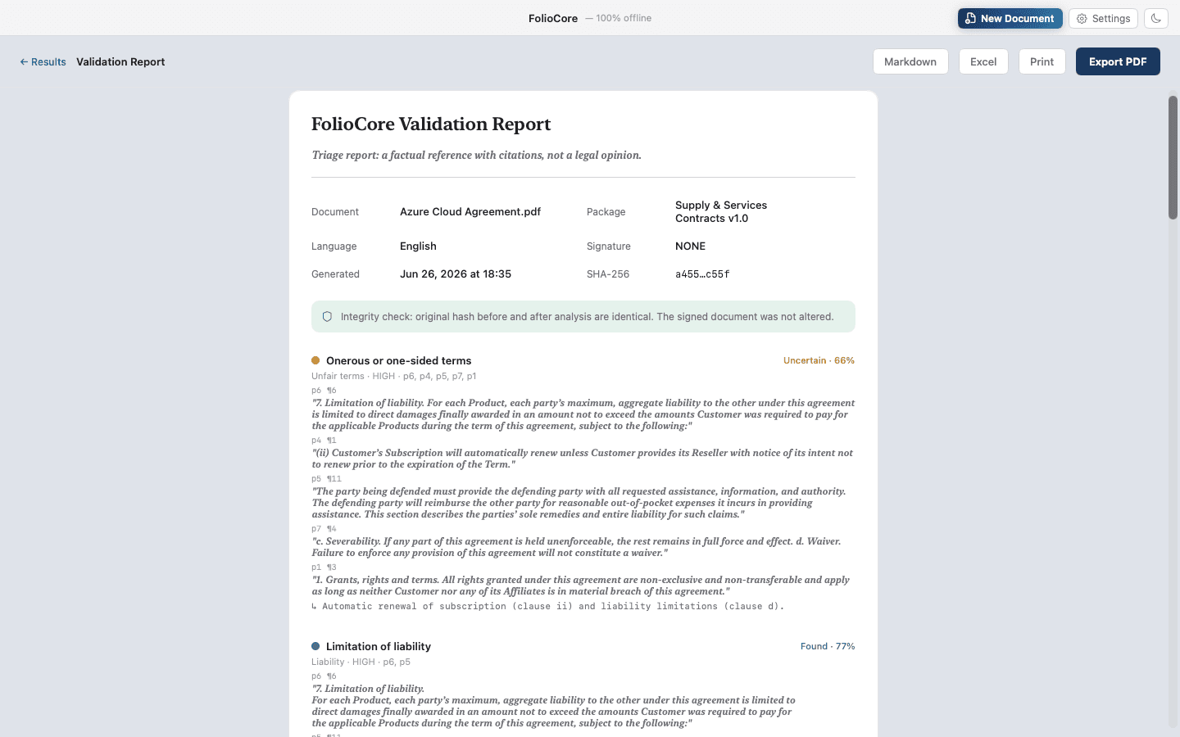The width and height of the screenshot is (1180, 737).
Task: Click the generated date 'Jun 26, 2026 at 18:35'
Action: [456, 274]
